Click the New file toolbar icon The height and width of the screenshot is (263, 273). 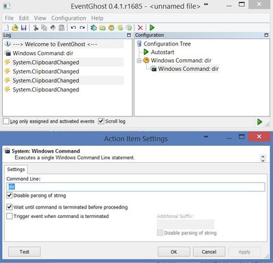(x=6, y=28)
